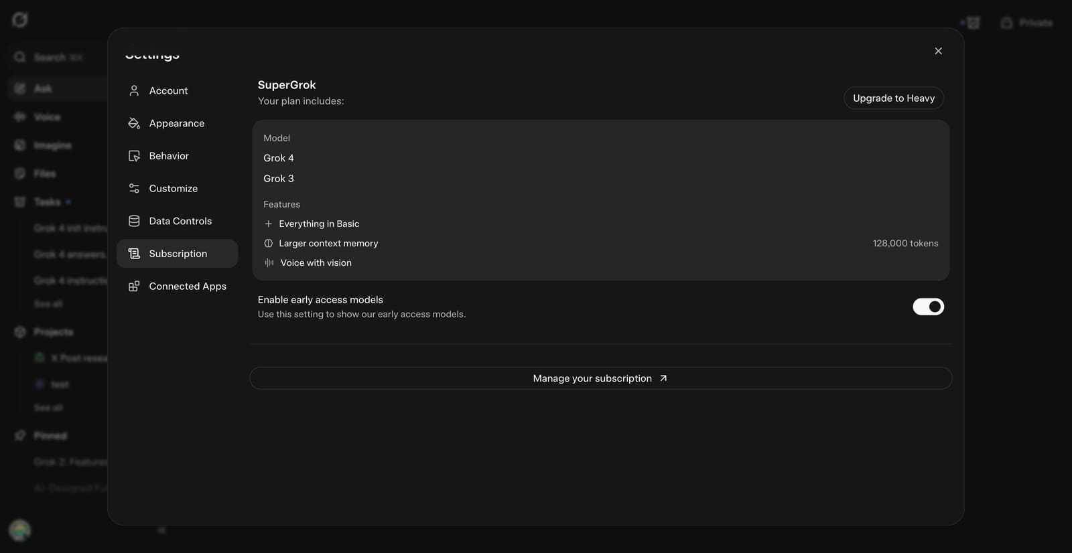Open Manage your subscription link
The height and width of the screenshot is (553, 1072).
pyautogui.click(x=600, y=378)
